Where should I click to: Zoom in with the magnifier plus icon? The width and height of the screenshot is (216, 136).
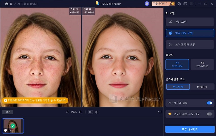(x=80, y=112)
